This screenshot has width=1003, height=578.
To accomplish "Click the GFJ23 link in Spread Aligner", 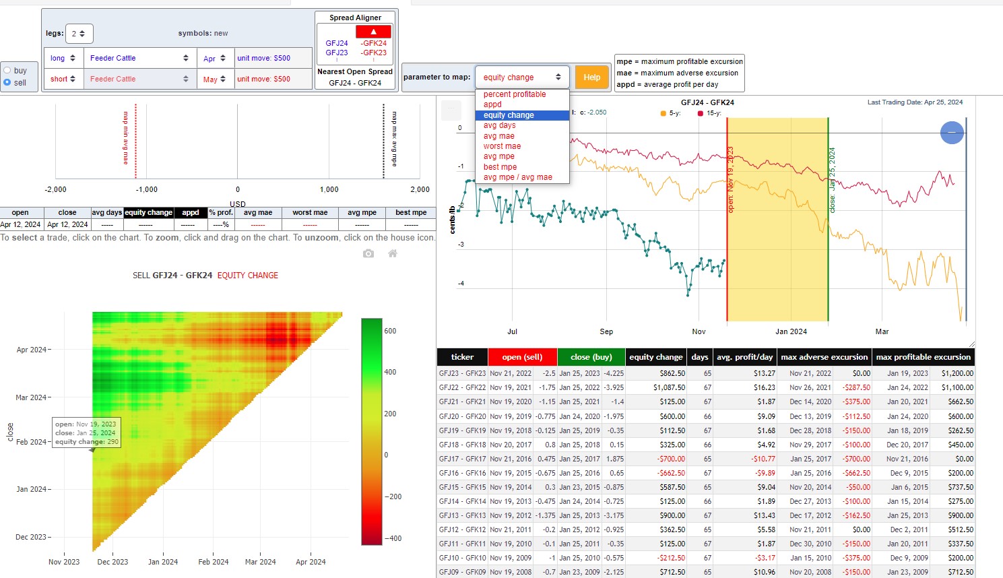I will (337, 53).
